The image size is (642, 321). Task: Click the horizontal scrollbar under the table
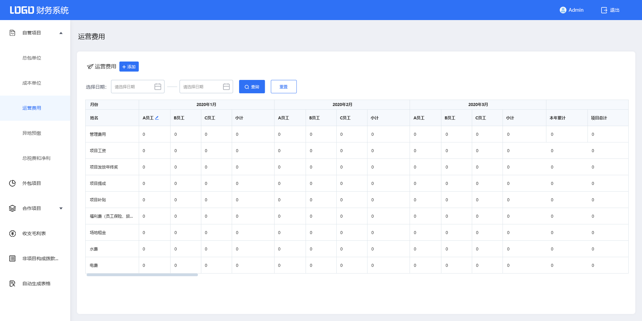pos(142,275)
